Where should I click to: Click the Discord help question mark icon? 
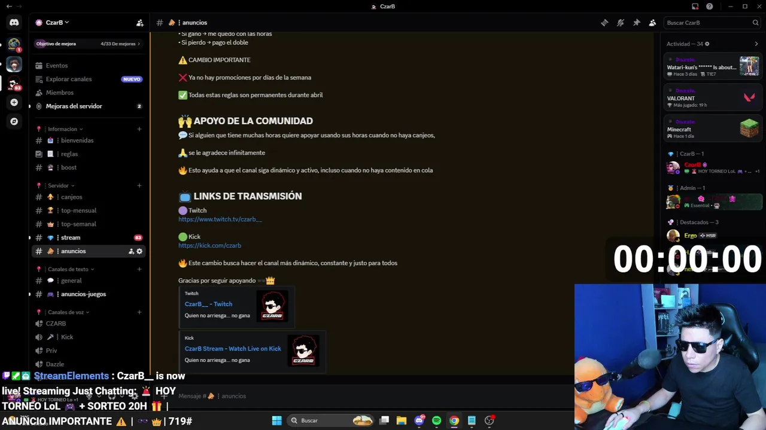[709, 7]
